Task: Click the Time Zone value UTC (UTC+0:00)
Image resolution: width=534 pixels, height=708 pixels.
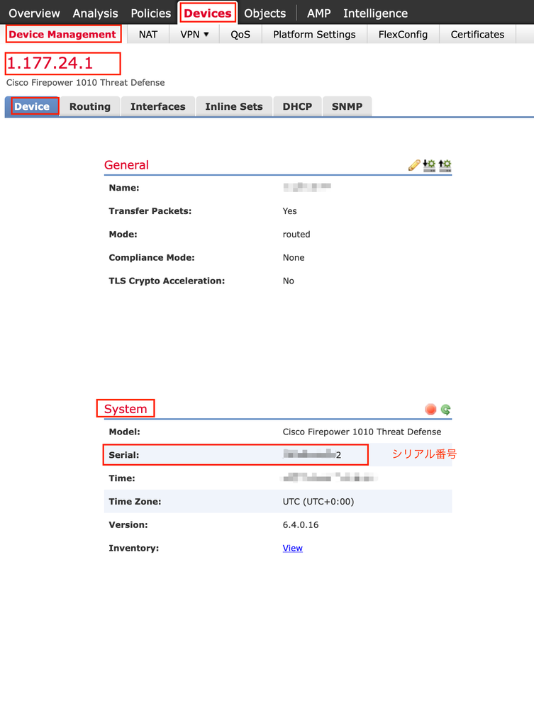Action: pyautogui.click(x=318, y=502)
